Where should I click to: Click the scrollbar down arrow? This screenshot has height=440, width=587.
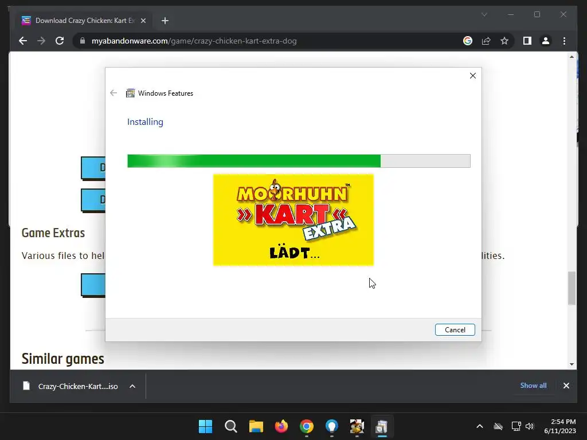(572, 364)
